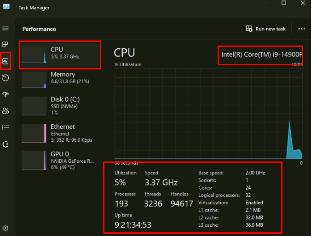Open the hamburger navigation menu
The image size is (311, 236).
pos(6,28)
